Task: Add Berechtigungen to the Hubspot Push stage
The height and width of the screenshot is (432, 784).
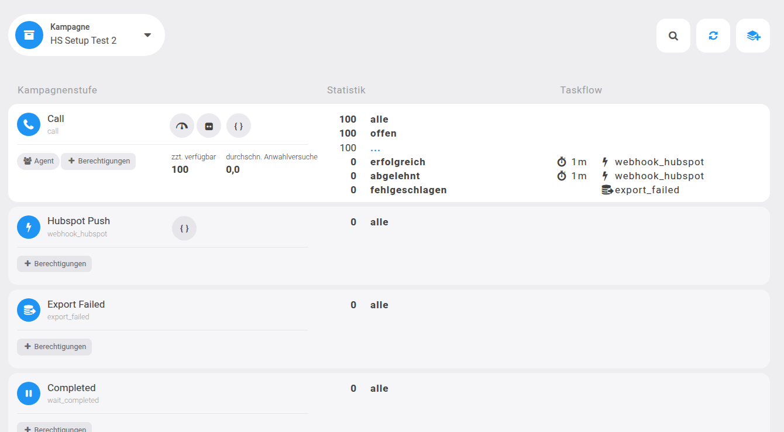Action: click(x=54, y=264)
